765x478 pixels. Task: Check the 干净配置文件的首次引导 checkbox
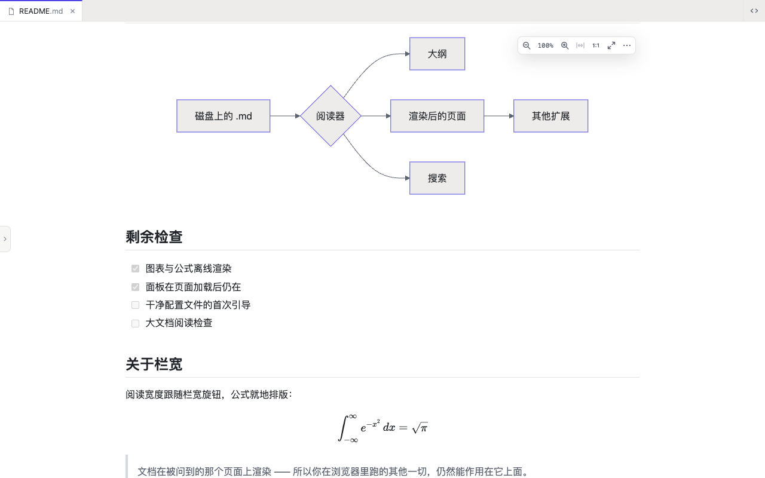[x=135, y=305]
